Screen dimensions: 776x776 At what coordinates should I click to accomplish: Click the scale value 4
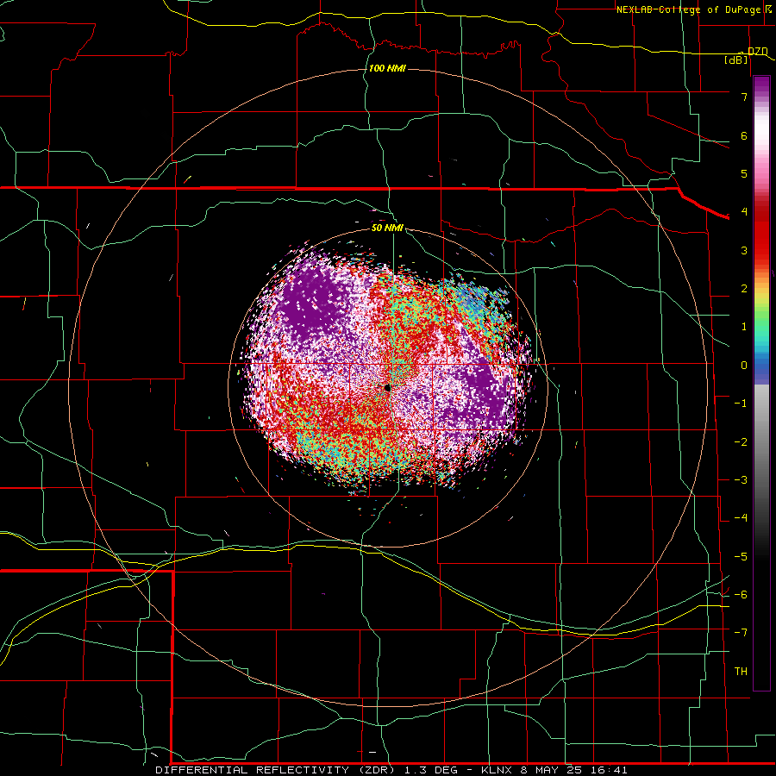click(x=744, y=212)
